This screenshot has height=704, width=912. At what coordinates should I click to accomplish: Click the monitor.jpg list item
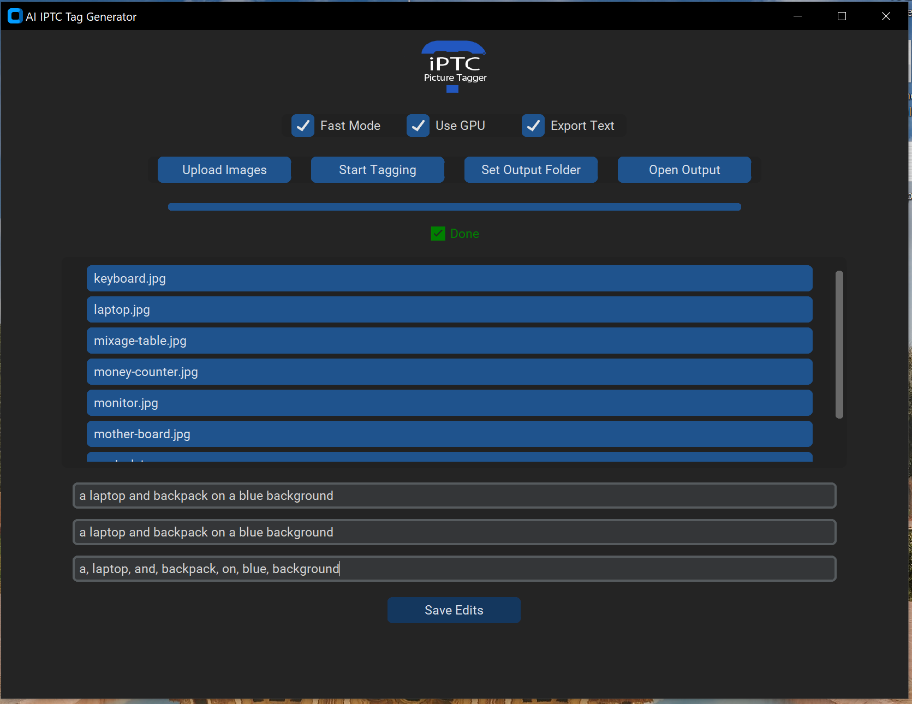tap(449, 403)
